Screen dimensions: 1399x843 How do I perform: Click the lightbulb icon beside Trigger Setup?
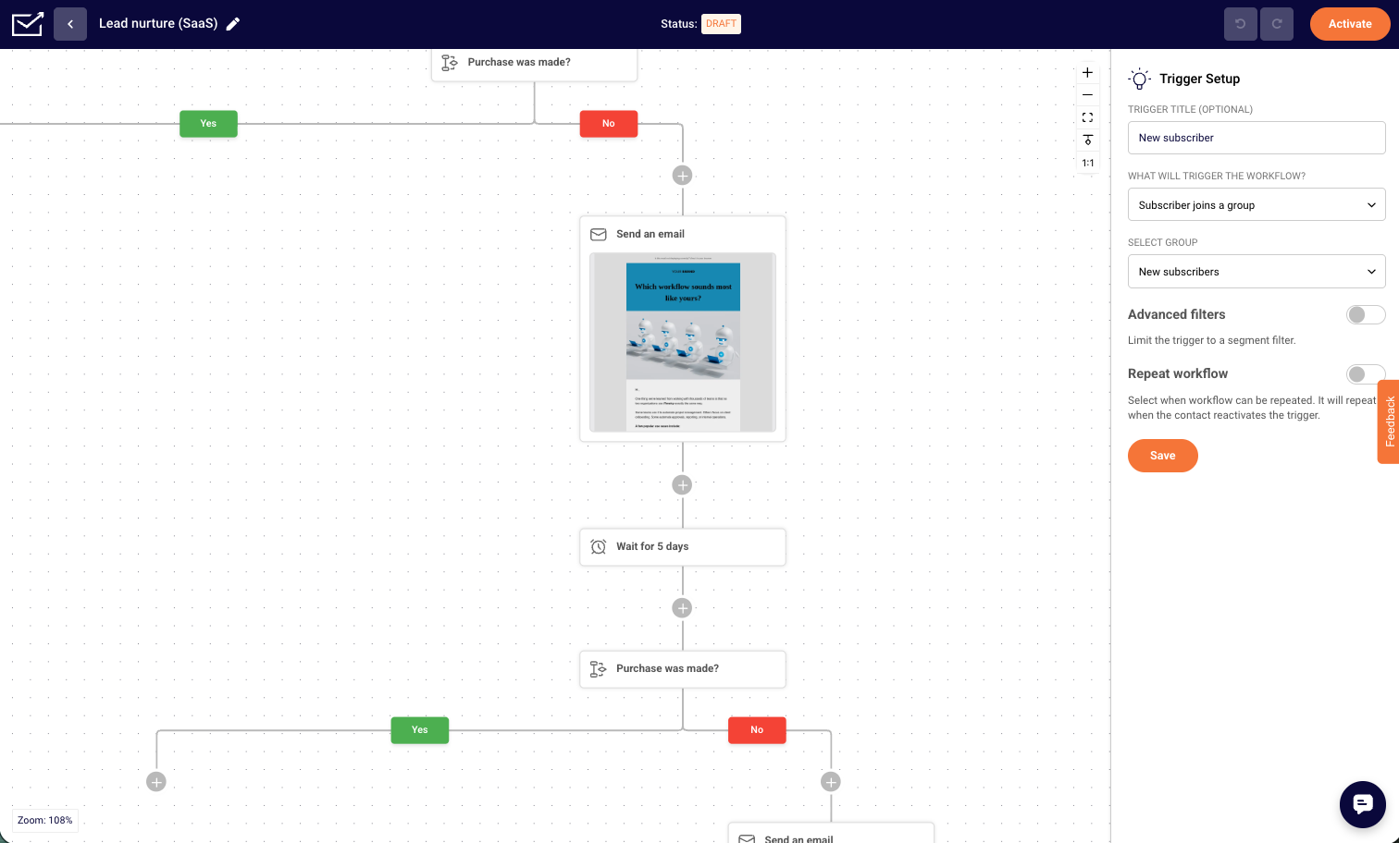pyautogui.click(x=1140, y=79)
